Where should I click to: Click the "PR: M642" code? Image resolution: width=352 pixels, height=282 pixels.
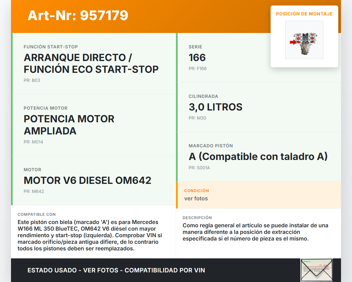(34, 191)
